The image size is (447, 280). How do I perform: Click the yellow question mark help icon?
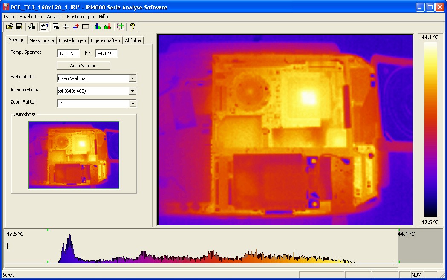tap(133, 27)
